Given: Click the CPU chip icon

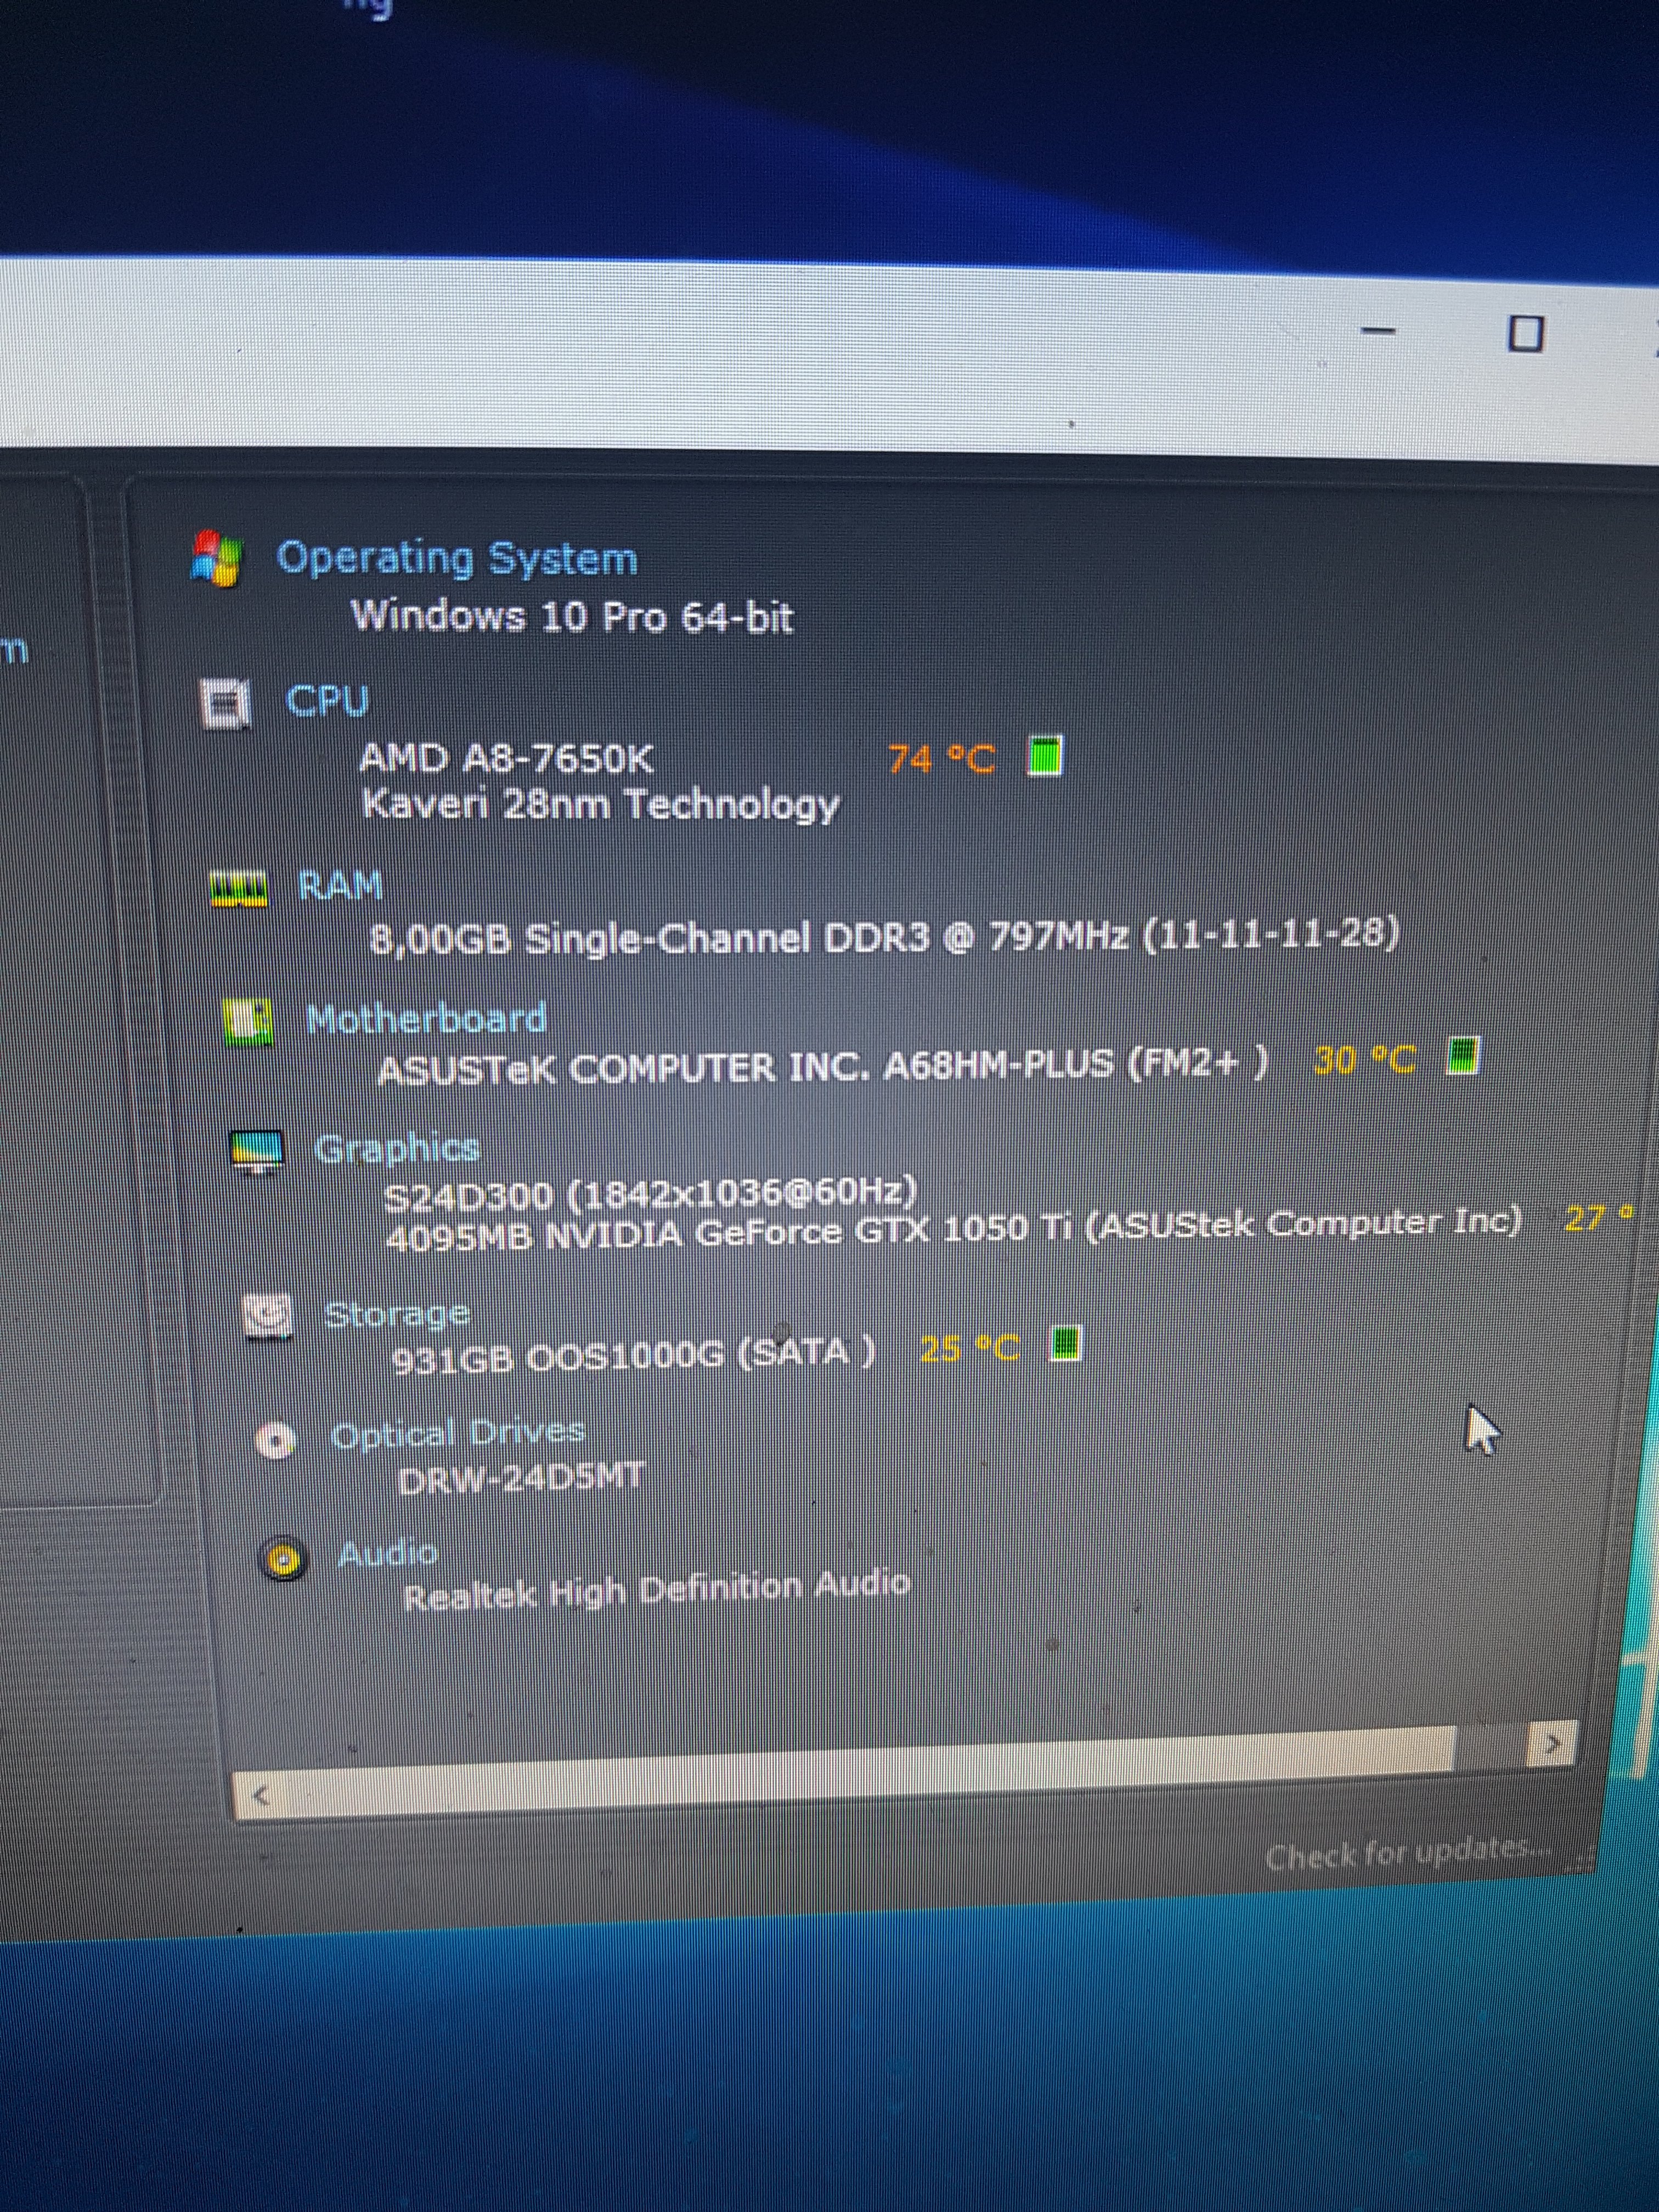Looking at the screenshot, I should pyautogui.click(x=225, y=704).
